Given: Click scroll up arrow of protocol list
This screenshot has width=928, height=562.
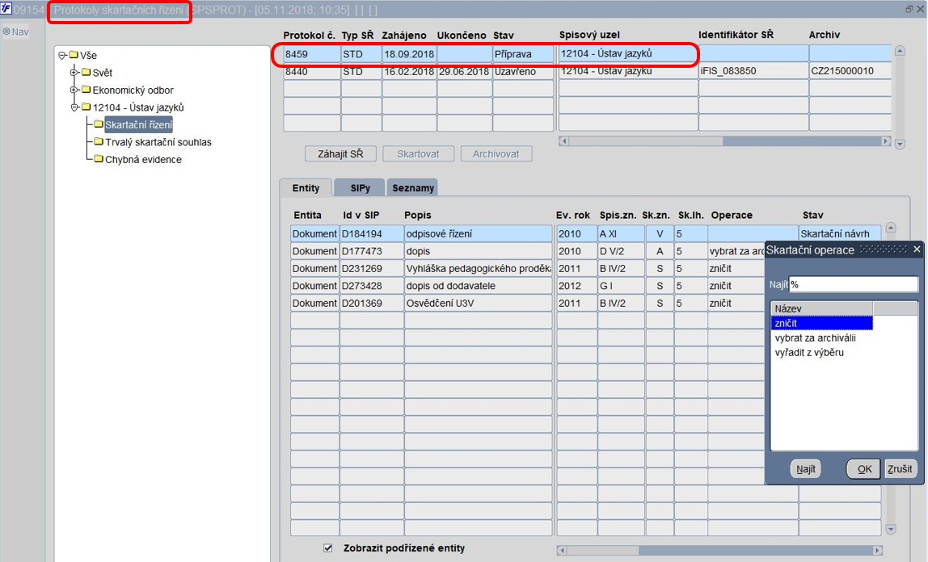Looking at the screenshot, I should (900, 51).
